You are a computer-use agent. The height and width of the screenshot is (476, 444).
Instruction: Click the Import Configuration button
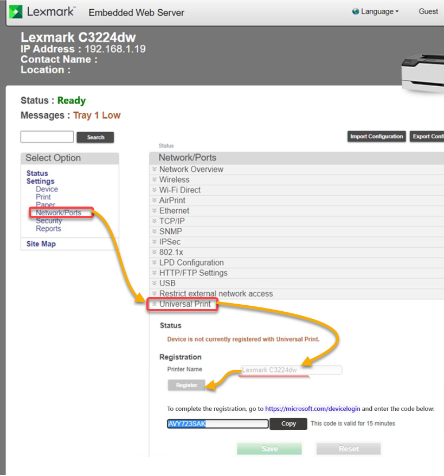tap(376, 137)
